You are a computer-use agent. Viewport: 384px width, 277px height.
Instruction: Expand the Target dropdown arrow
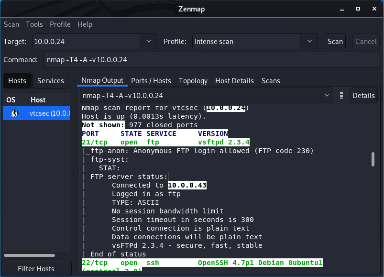click(149, 42)
